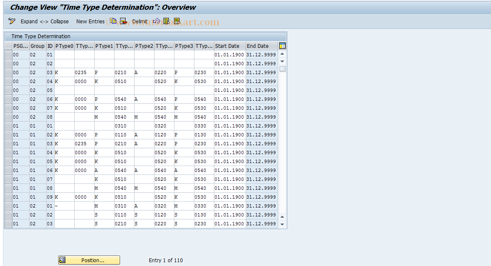Select row with PSG 00 Group 02 ID 06
The width and height of the screenshot is (491, 266).
pyautogui.click(x=8, y=99)
